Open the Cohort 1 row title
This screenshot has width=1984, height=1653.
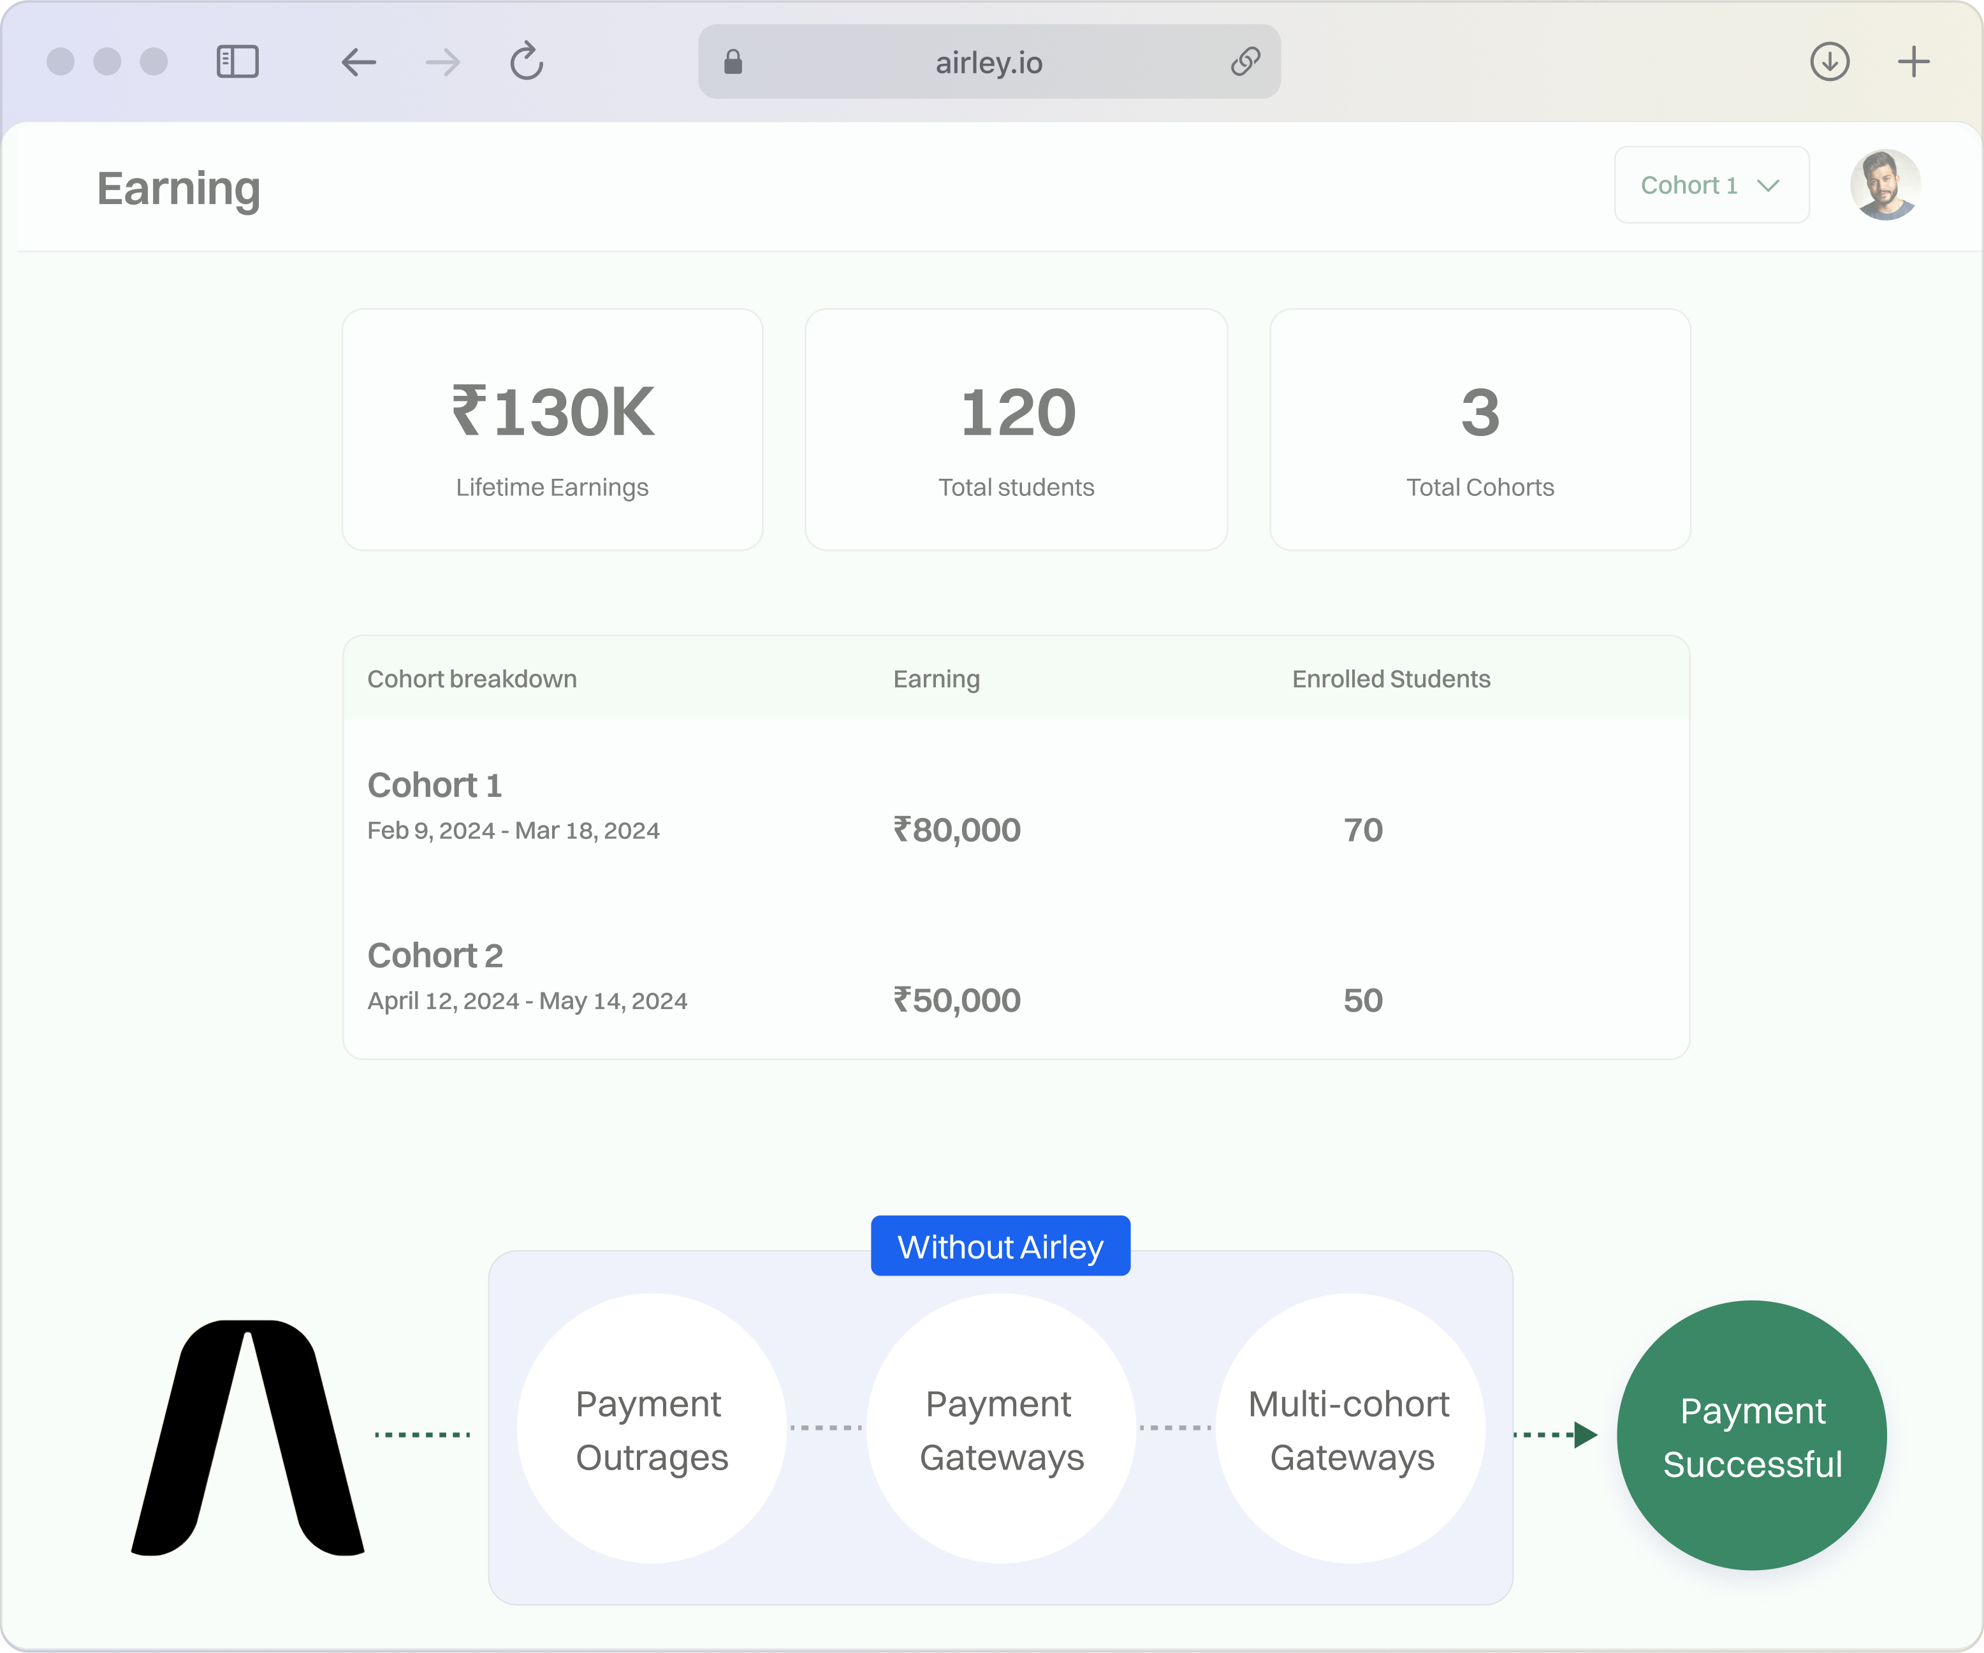435,786
